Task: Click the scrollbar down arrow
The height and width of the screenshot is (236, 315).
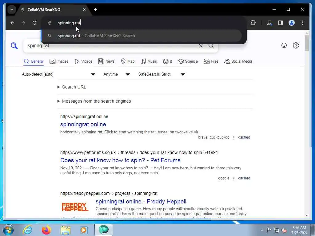Action: (x=307, y=215)
